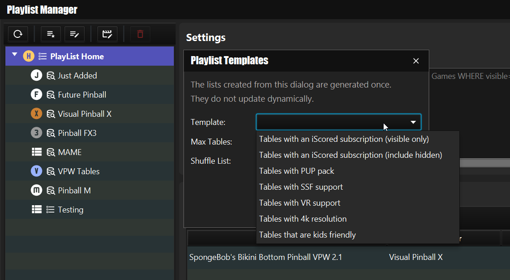The width and height of the screenshot is (510, 280).
Task: Select the MAME playlist entry
Action: click(x=69, y=152)
